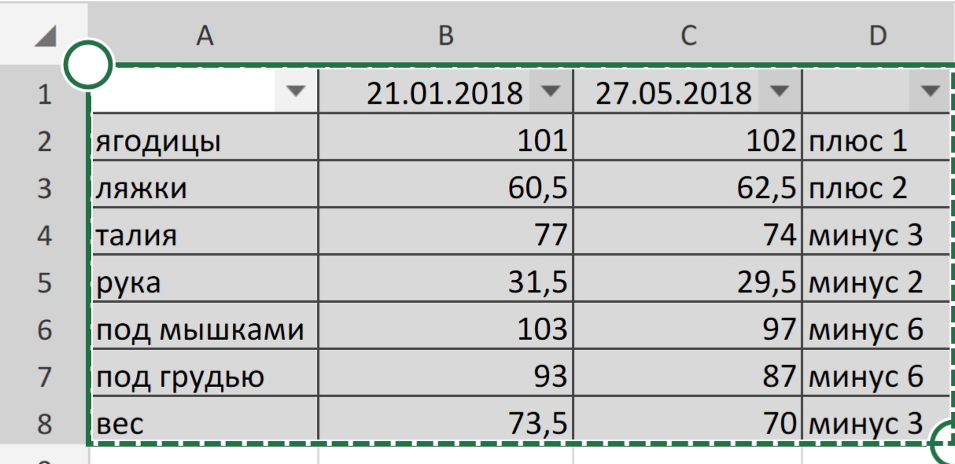This screenshot has width=955, height=464.
Task: Open the filter dropdown in cell A1
Action: click(x=296, y=93)
